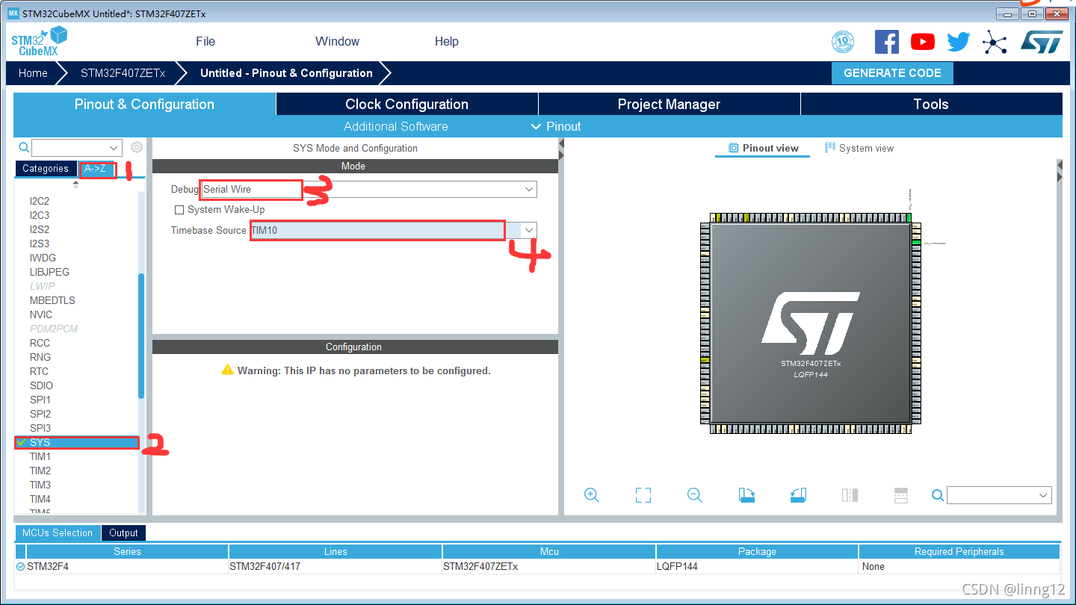The width and height of the screenshot is (1076, 605).
Task: Click the pin search magnifier icon
Action: pos(938,495)
